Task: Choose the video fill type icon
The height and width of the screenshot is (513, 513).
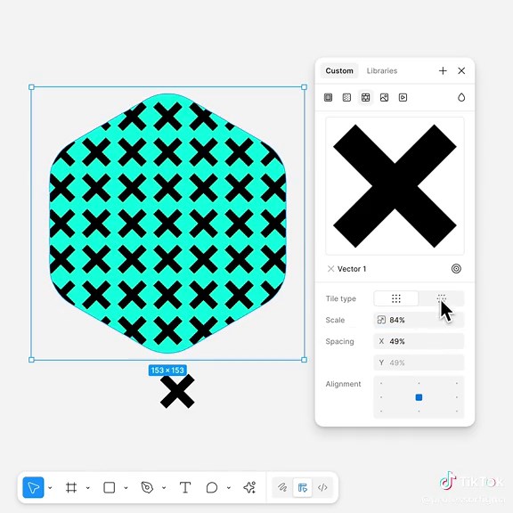Action: (403, 97)
